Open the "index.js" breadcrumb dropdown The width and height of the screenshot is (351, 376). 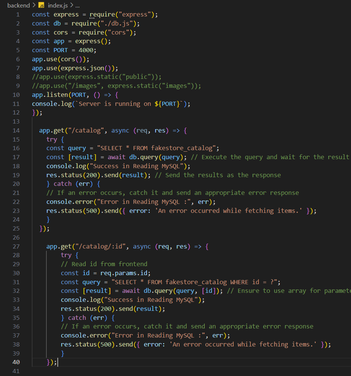(58, 5)
